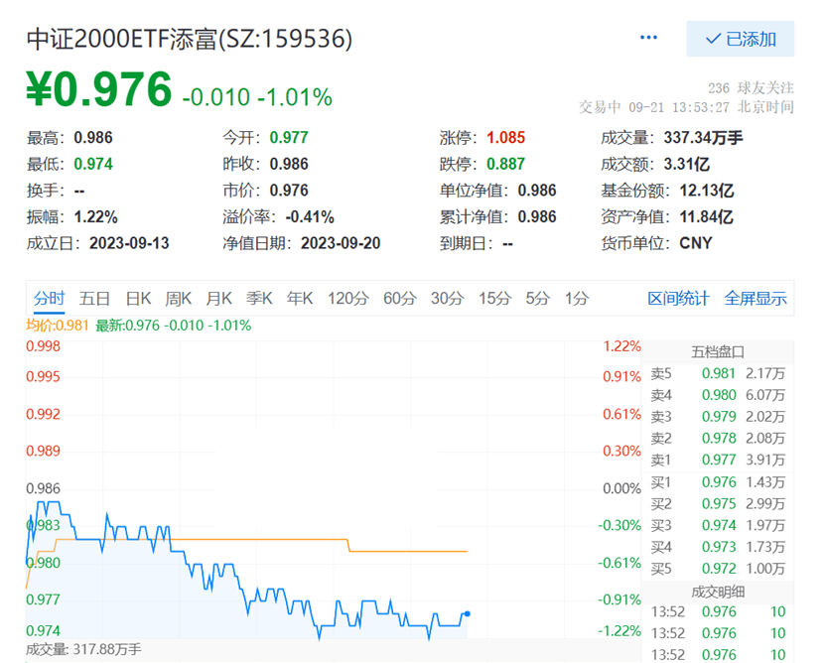This screenshot has width=825, height=663.
Task: Click the 成立日 date 2023-09-13
Action: point(129,243)
